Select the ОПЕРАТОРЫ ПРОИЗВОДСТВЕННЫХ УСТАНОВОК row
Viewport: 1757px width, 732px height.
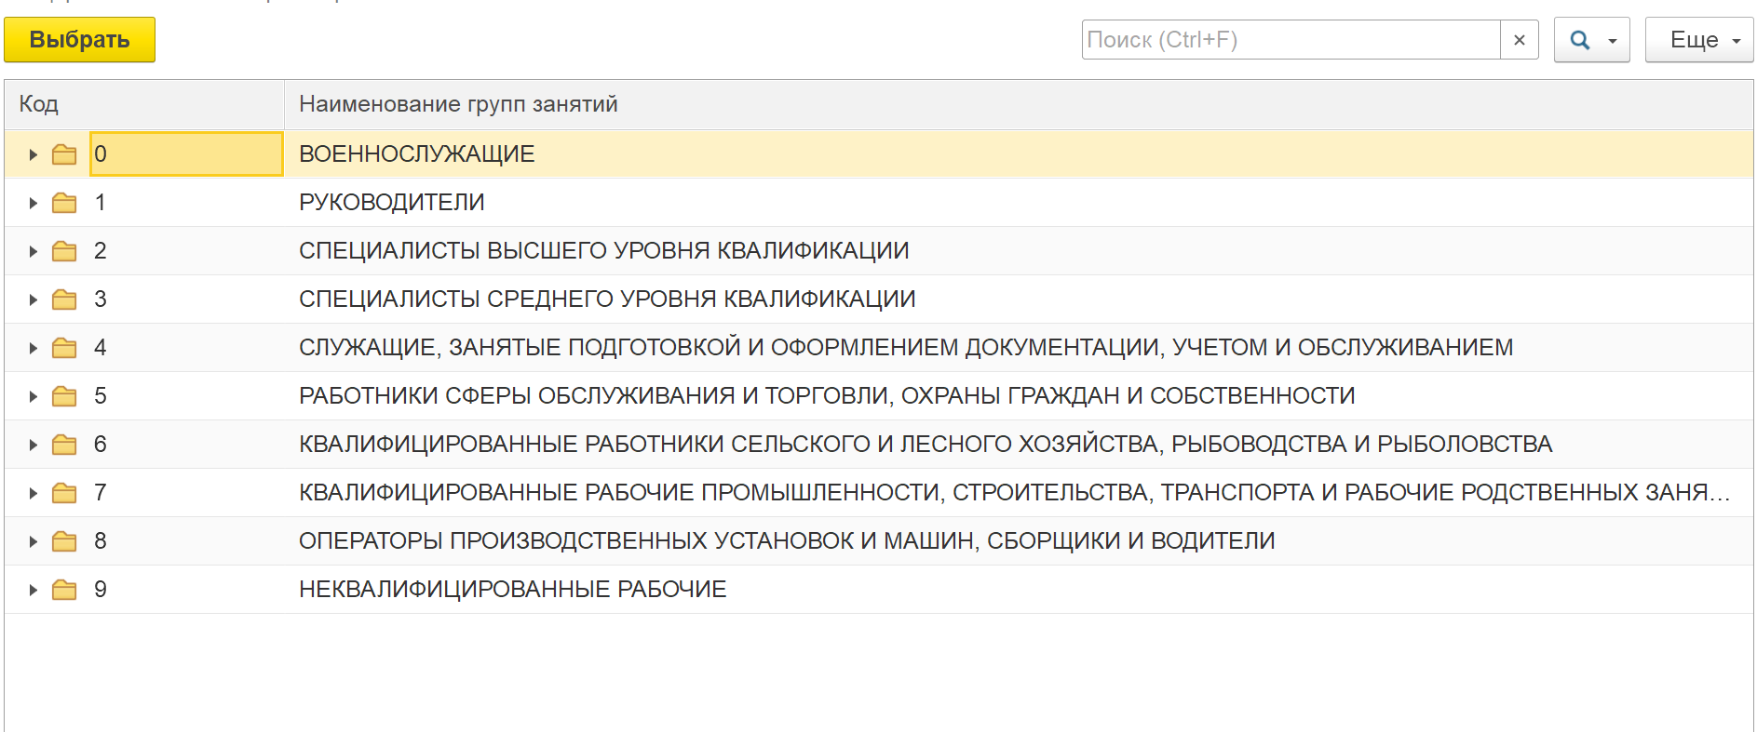pos(787,541)
